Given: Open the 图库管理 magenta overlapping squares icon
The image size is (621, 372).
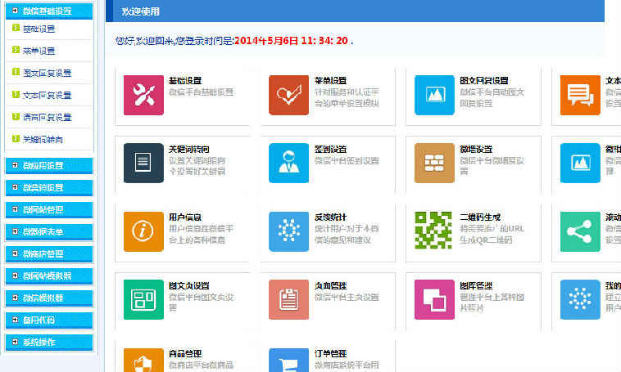Looking at the screenshot, I should tap(434, 300).
